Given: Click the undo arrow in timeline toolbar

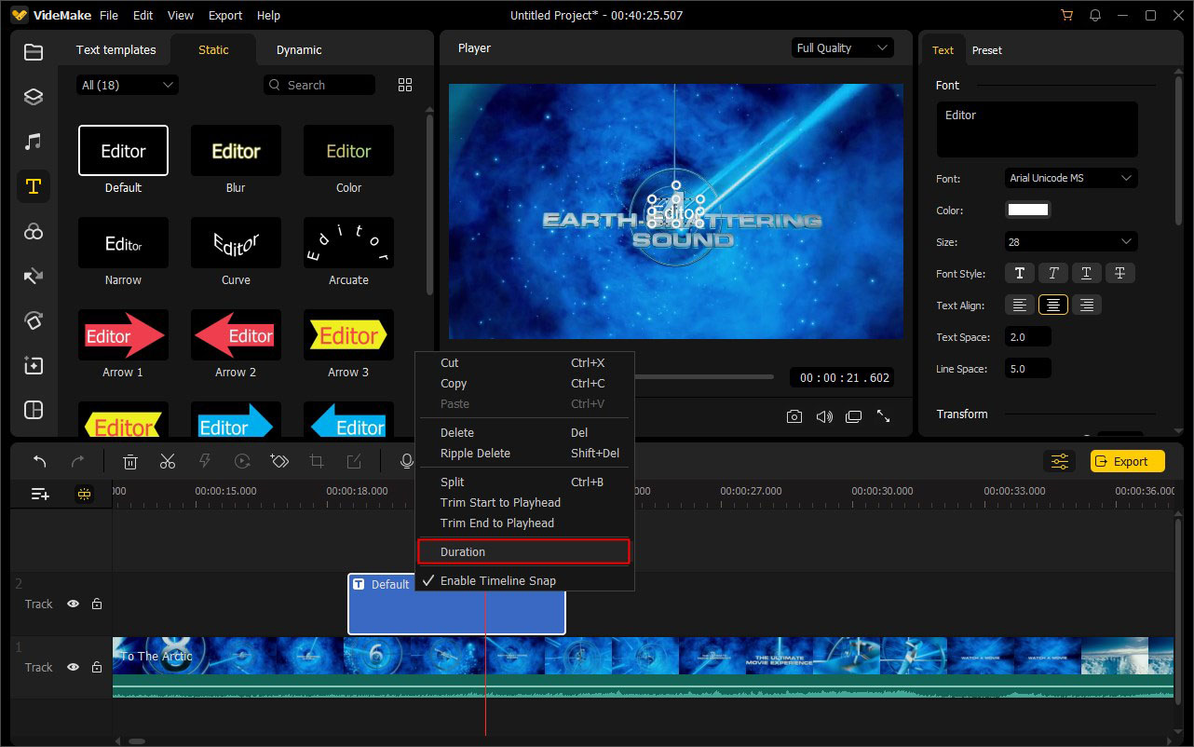Looking at the screenshot, I should (x=40, y=461).
